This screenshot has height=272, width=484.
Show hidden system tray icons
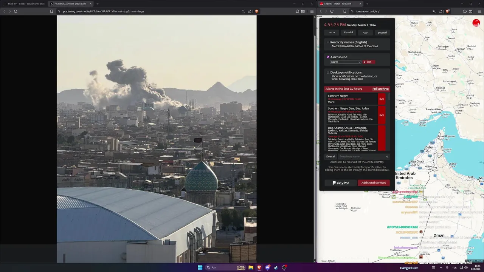click(441, 267)
